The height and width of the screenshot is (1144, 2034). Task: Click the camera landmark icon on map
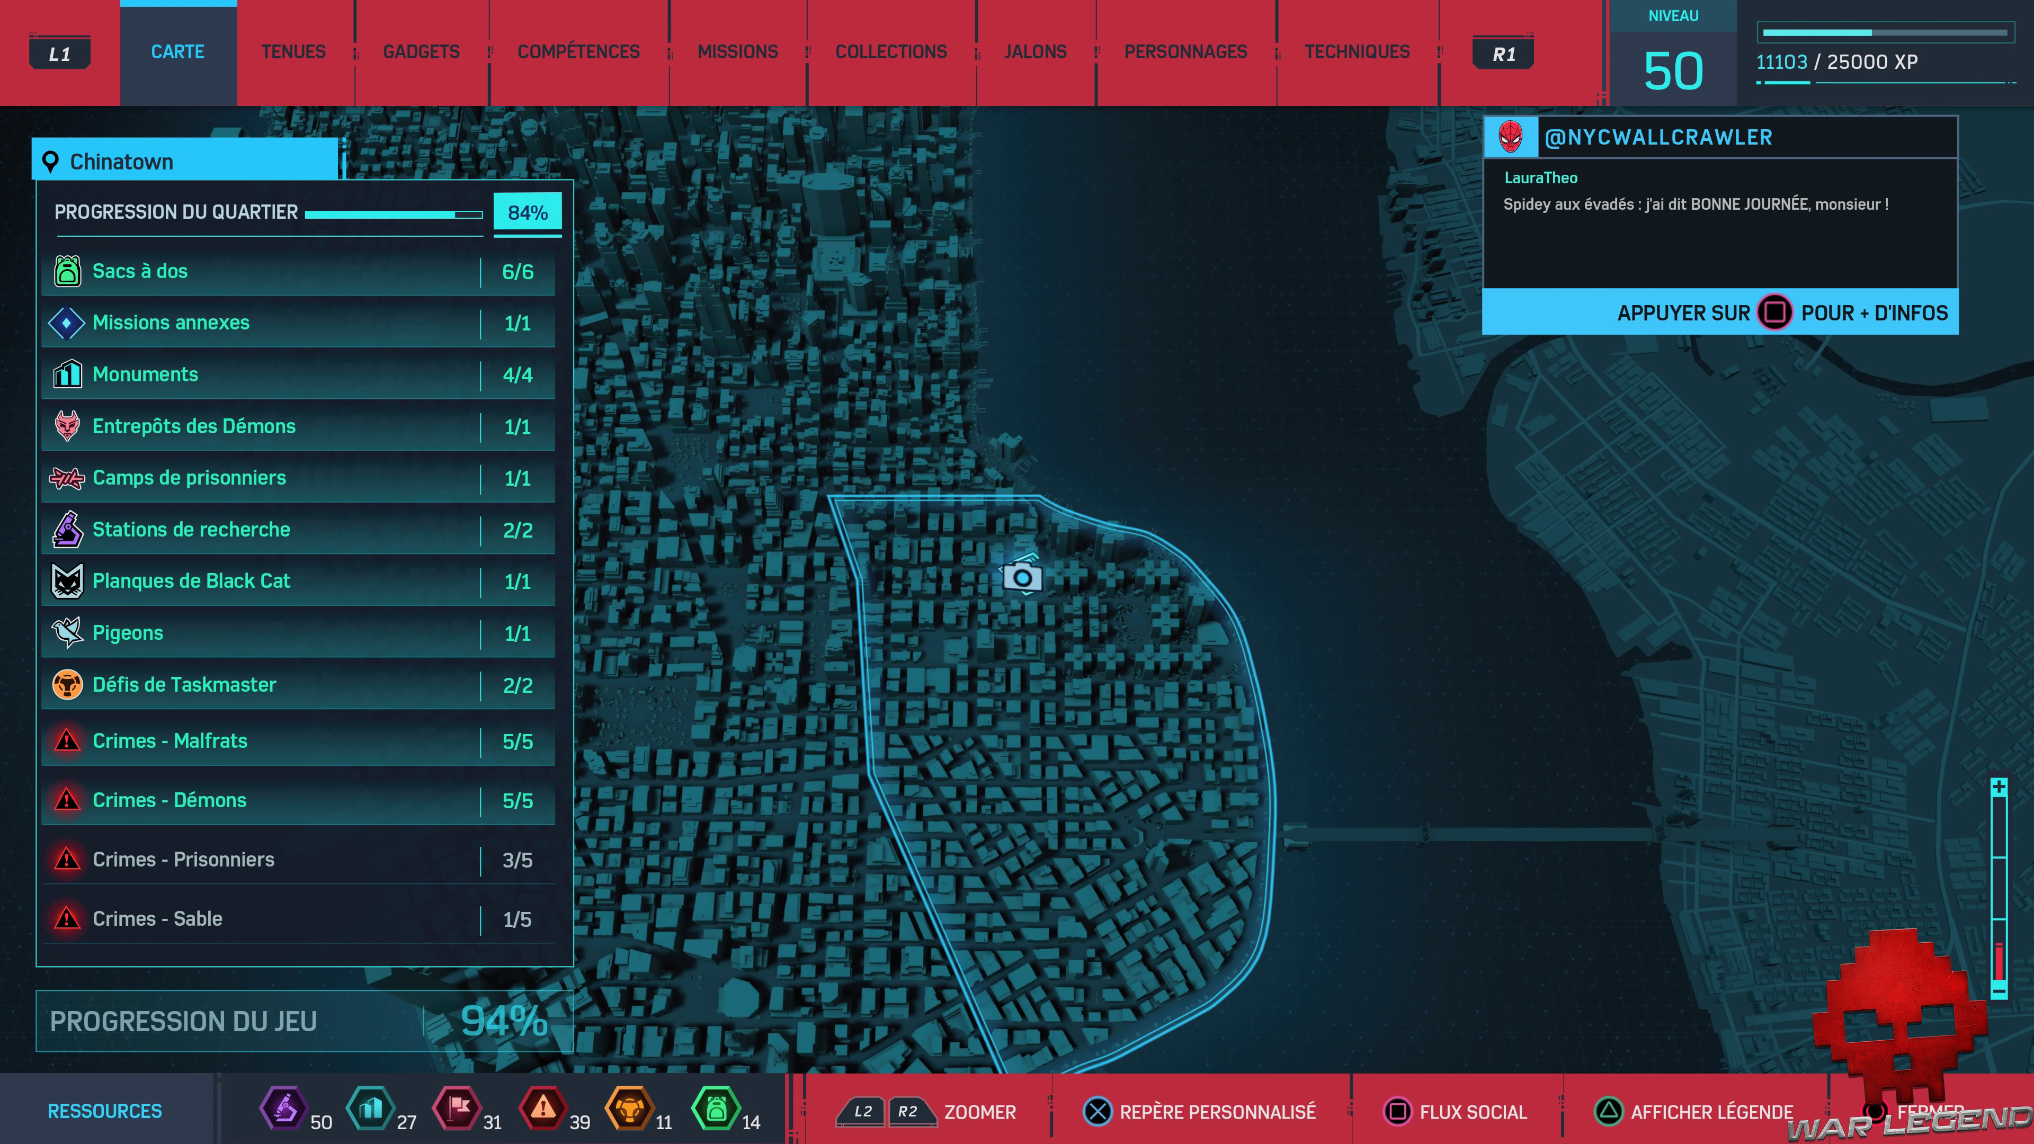1022,577
